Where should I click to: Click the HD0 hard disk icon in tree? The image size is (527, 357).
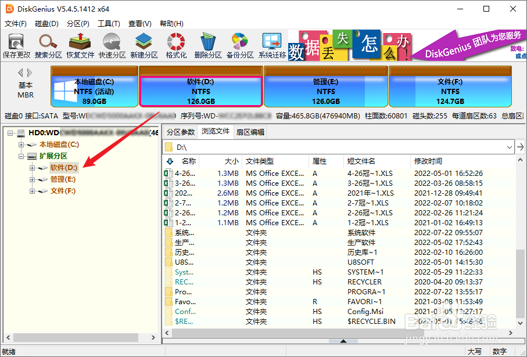(x=21, y=133)
